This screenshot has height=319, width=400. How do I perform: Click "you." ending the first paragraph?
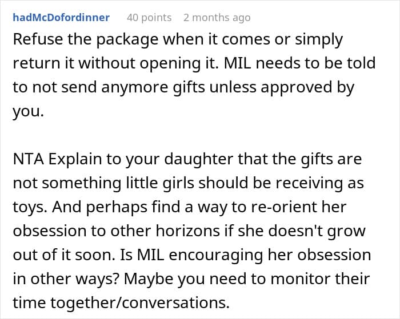29,112
